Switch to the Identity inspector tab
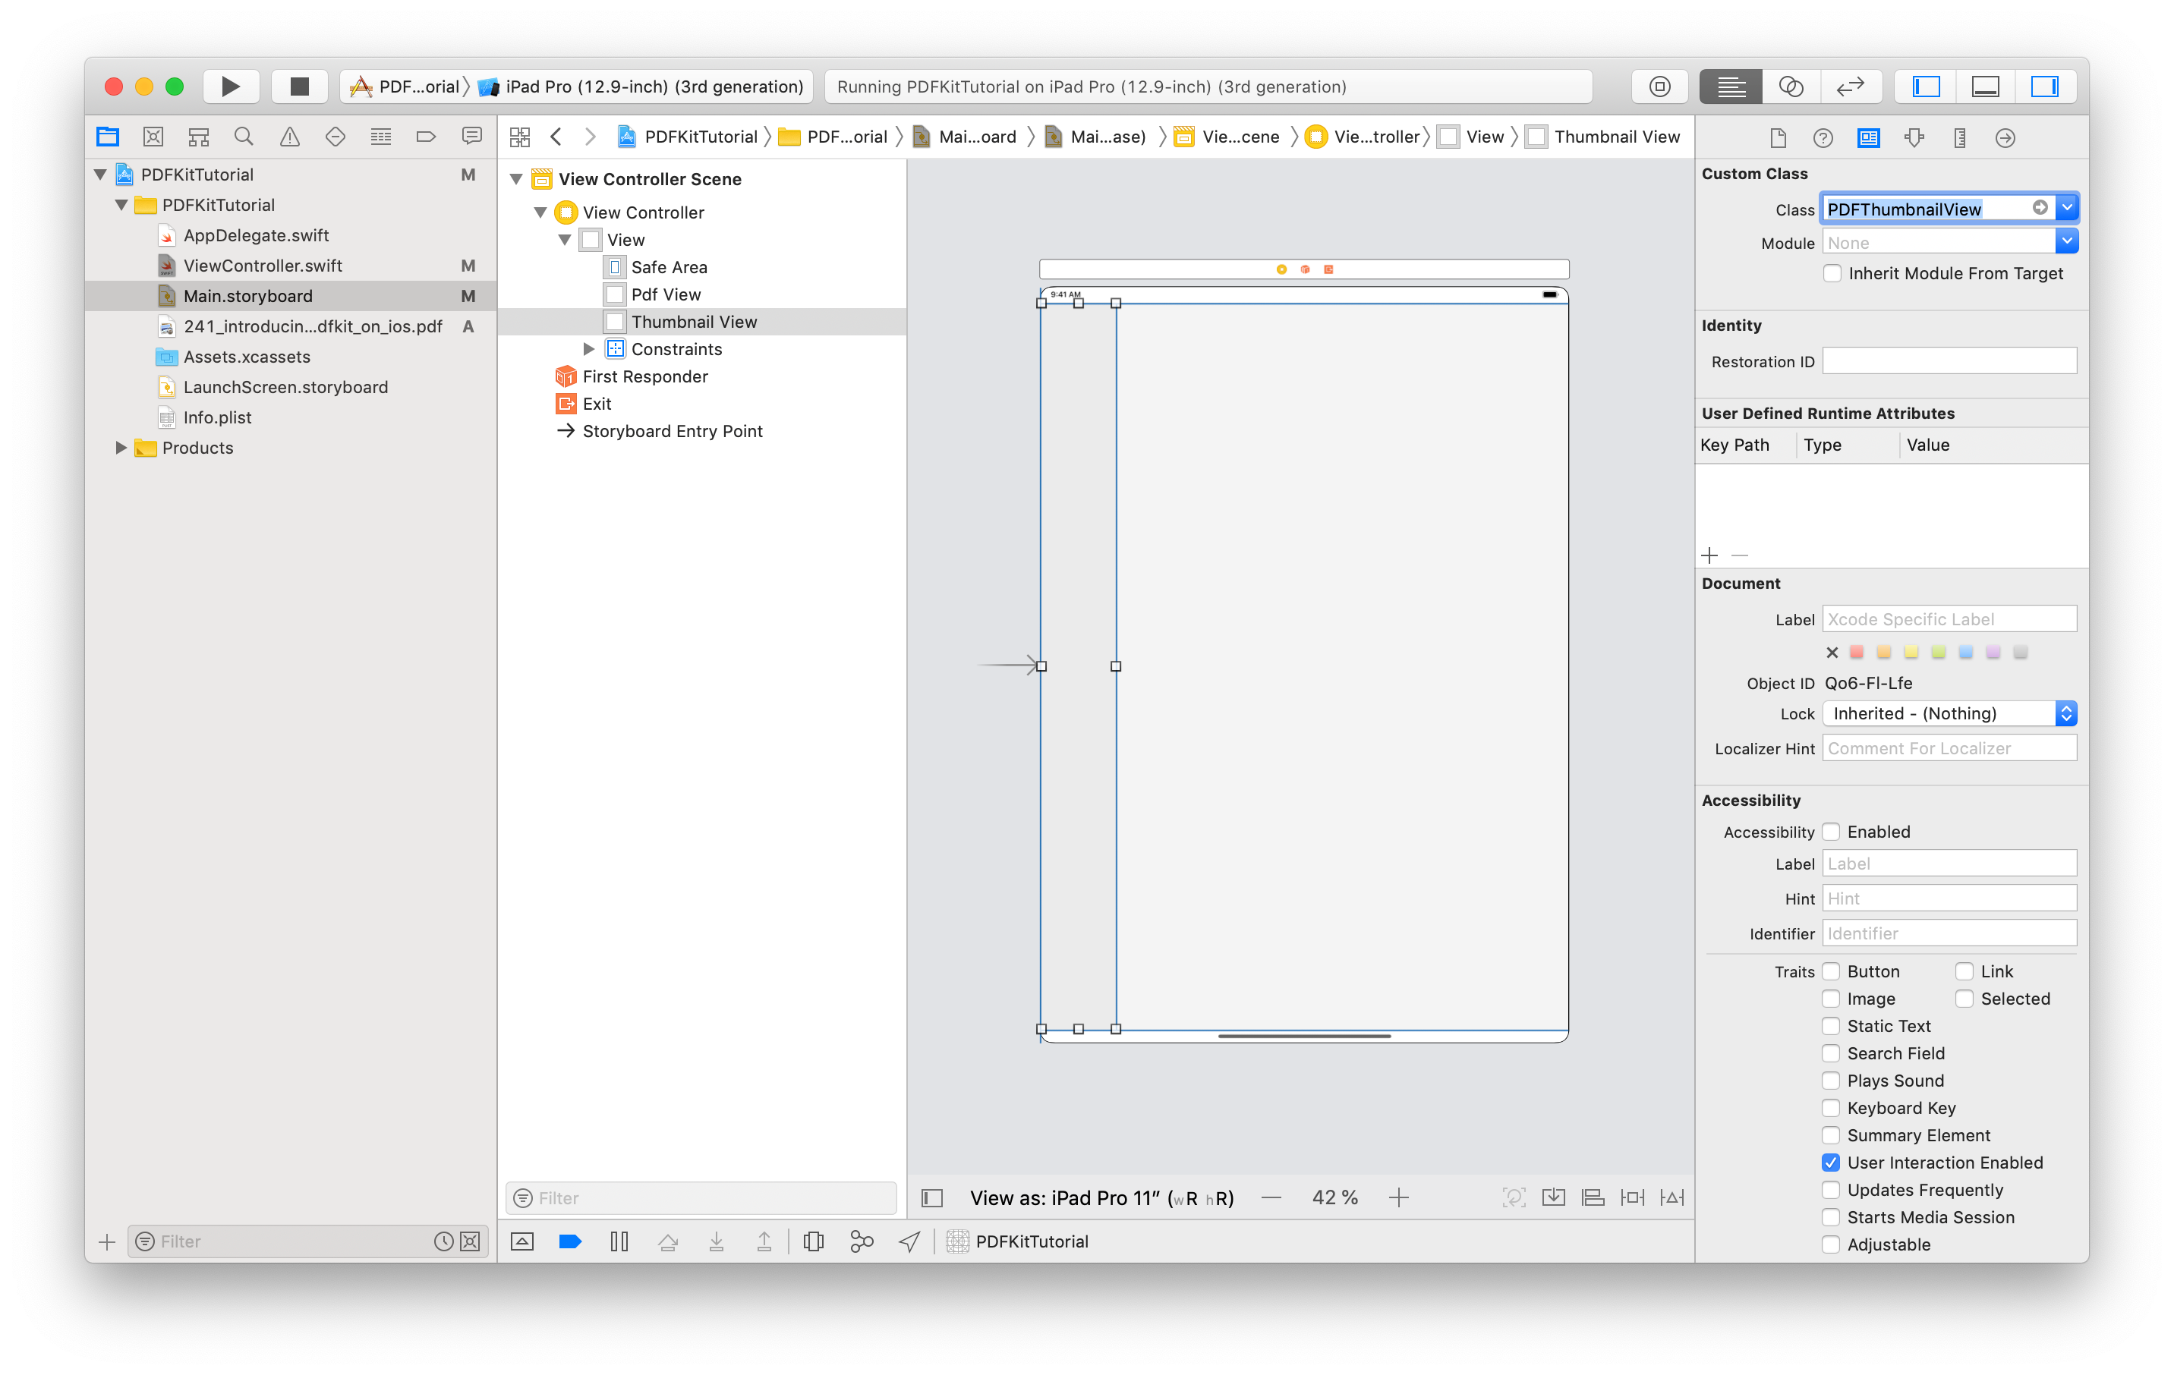Screen dimensions: 2174x1375 tap(1868, 138)
